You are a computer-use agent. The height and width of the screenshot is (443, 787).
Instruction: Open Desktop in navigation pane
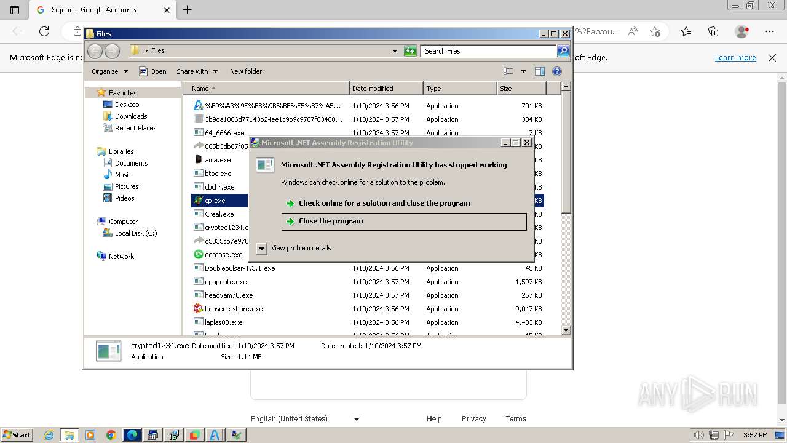tap(127, 105)
